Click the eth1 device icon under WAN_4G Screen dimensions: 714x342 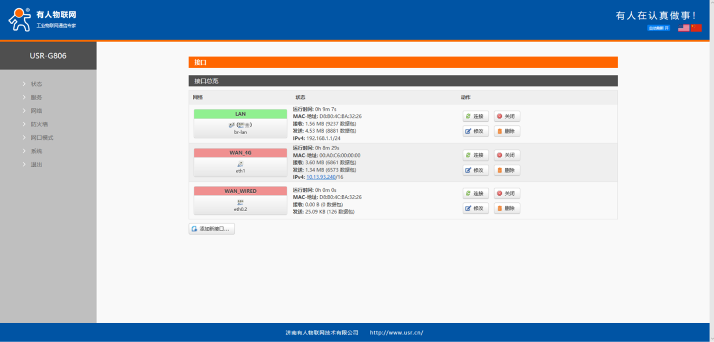pos(240,164)
